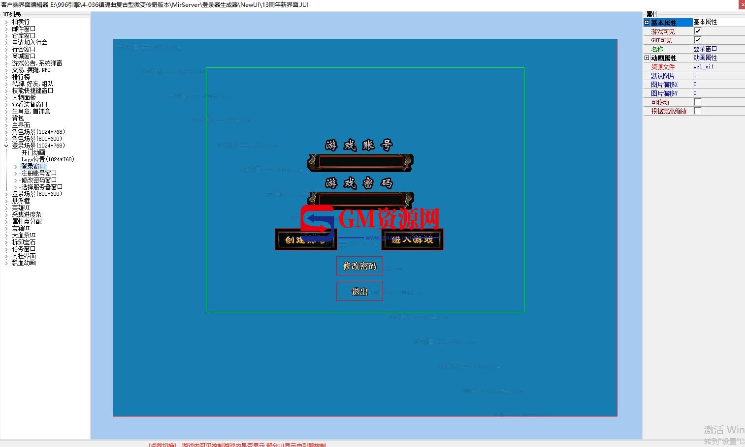Expand the 选择服务器窗口 node arrow
This screenshot has height=447, width=745.
pyautogui.click(x=15, y=187)
